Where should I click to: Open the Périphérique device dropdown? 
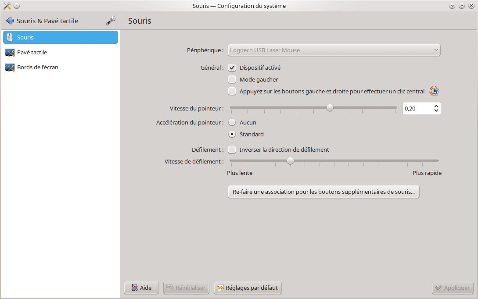click(334, 50)
